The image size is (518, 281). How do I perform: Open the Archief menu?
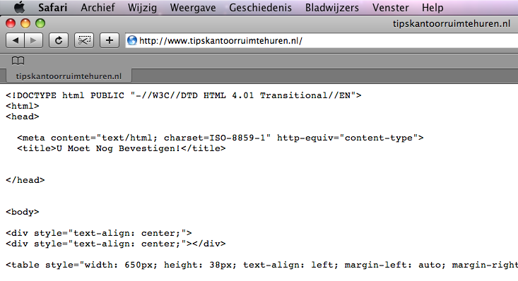point(98,8)
